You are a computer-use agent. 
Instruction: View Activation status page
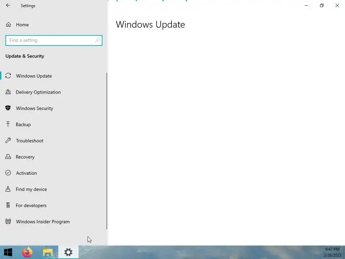pos(53,173)
